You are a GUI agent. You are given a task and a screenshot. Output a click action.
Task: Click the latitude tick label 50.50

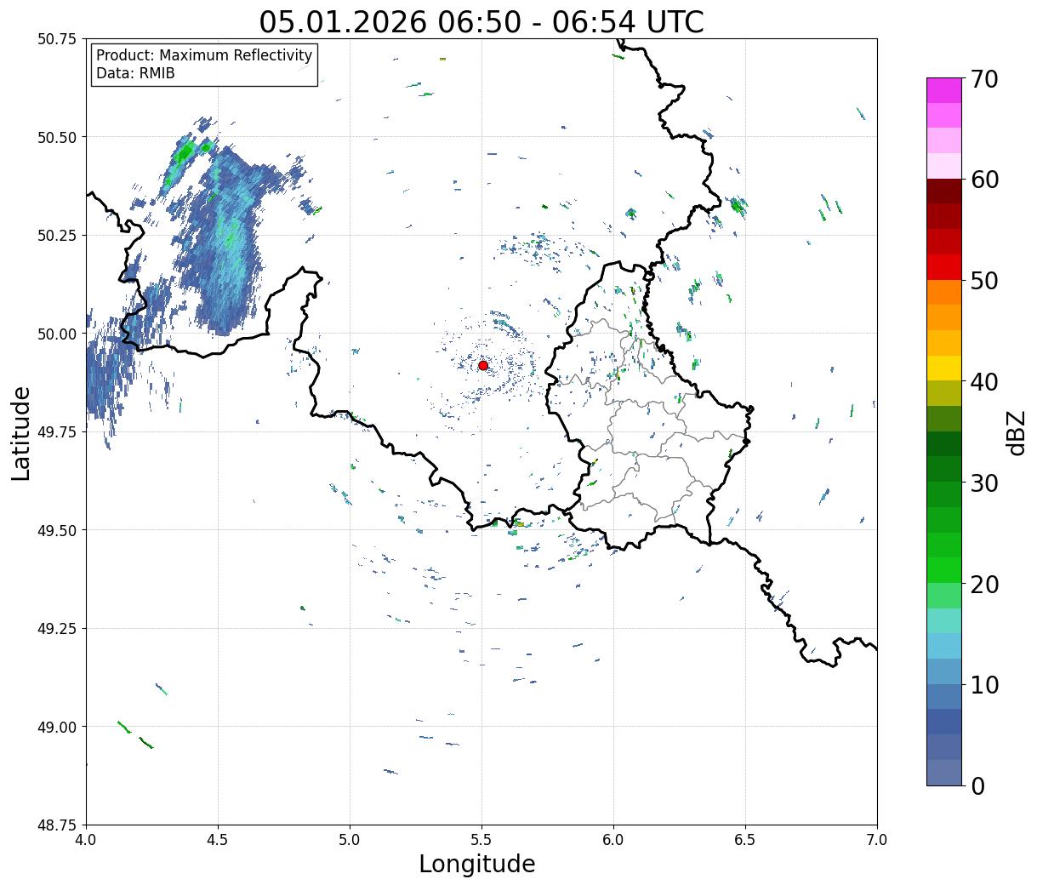click(x=56, y=137)
